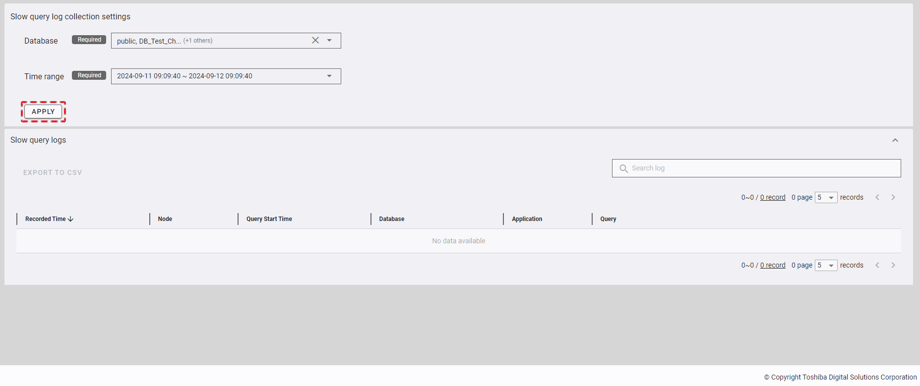Expand the Time range dropdown
Screen dimensions: 920x386
(x=329, y=76)
